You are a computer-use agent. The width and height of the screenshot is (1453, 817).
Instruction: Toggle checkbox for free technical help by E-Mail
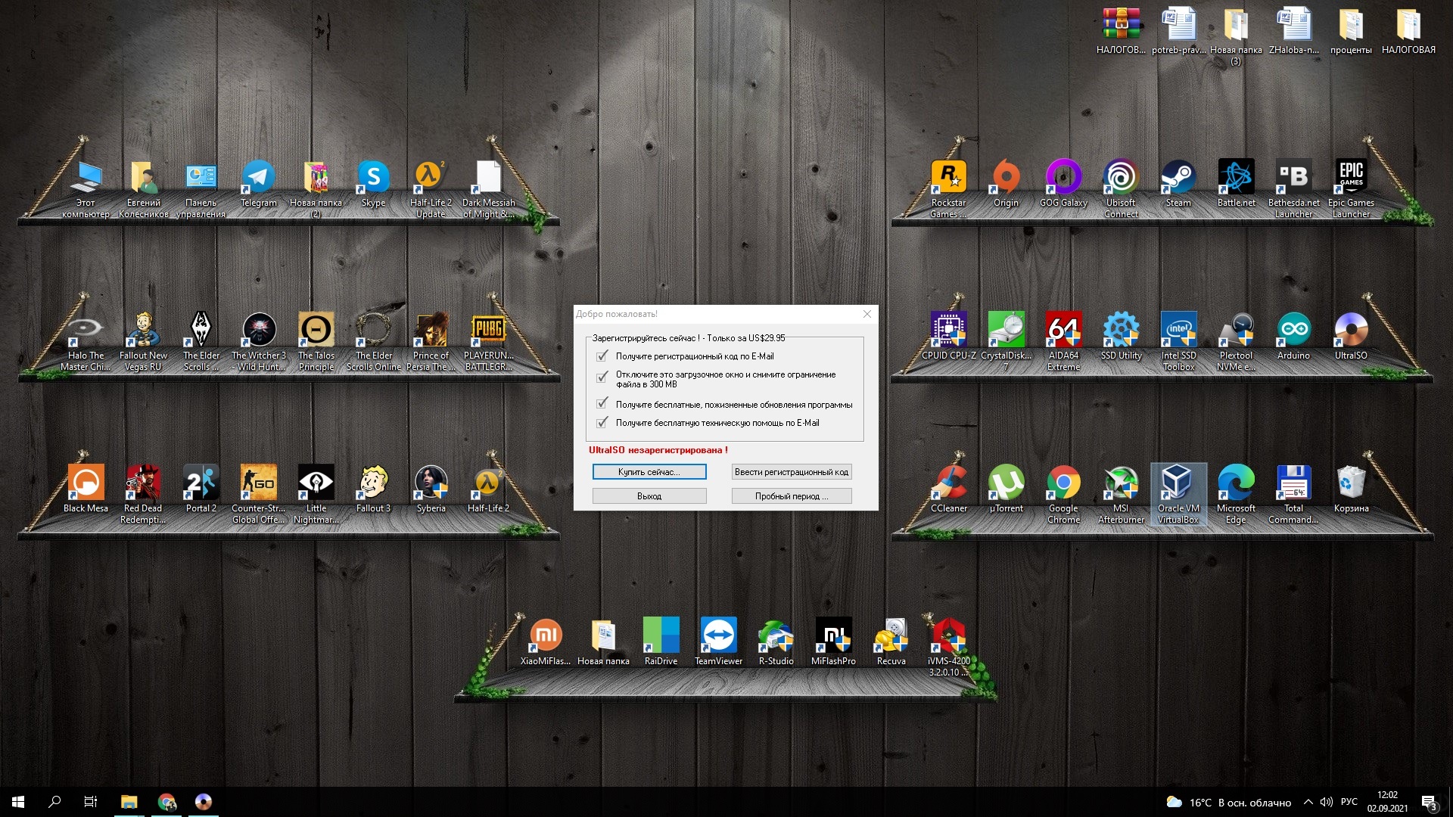point(602,423)
